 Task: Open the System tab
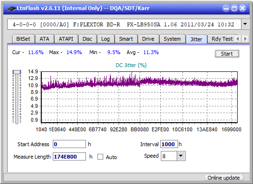click(172, 39)
